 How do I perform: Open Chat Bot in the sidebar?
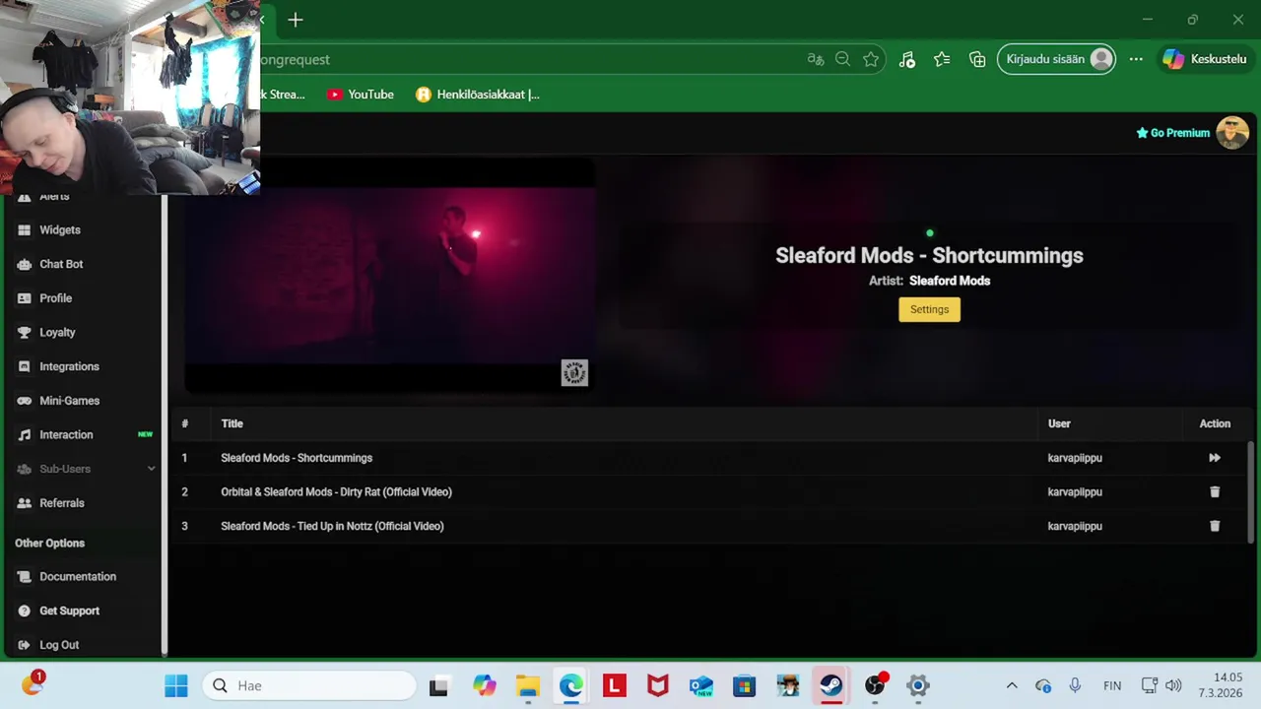pos(61,264)
